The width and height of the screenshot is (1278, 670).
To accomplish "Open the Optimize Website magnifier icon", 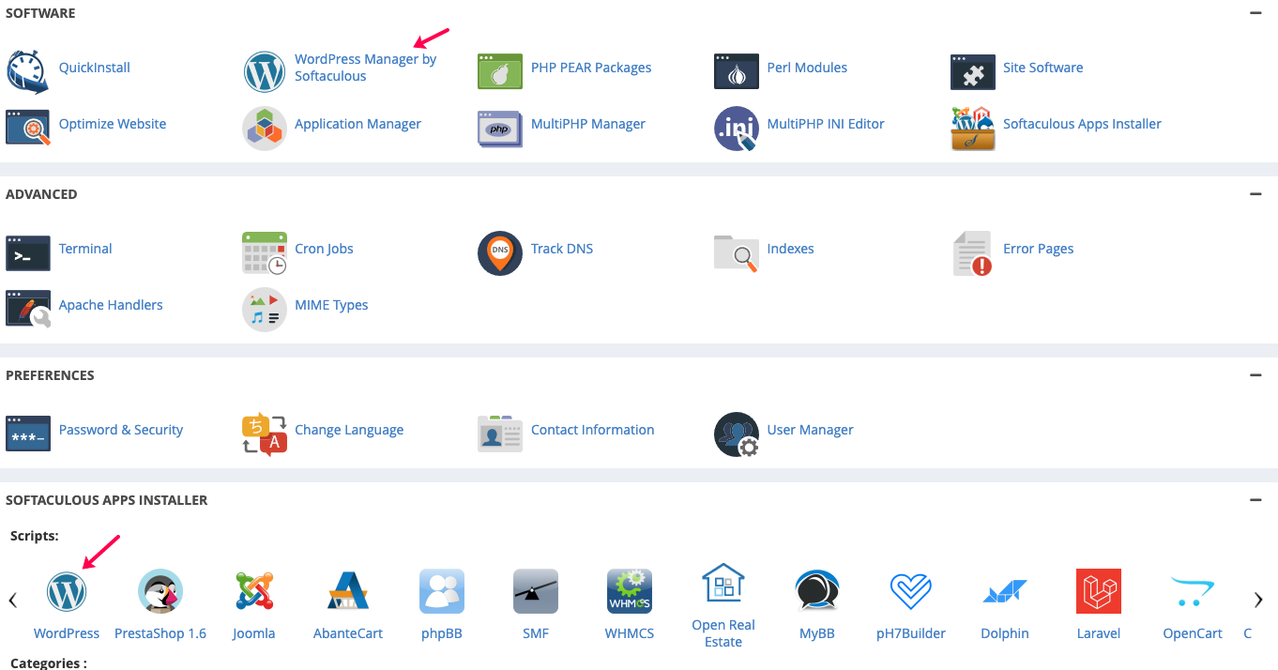I will pyautogui.click(x=28, y=128).
